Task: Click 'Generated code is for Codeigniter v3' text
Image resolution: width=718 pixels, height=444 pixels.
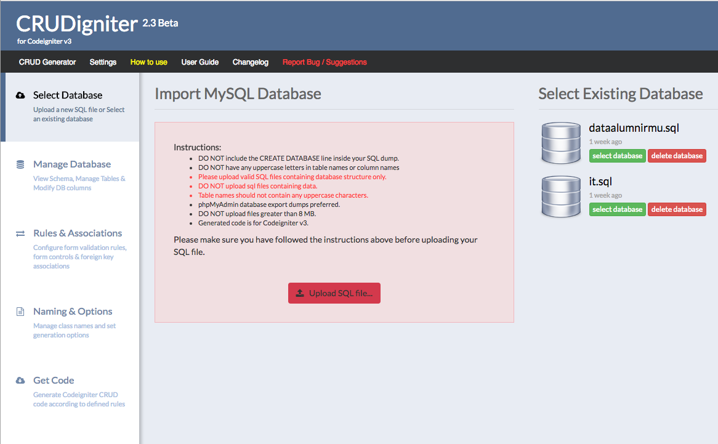Action: (x=253, y=223)
